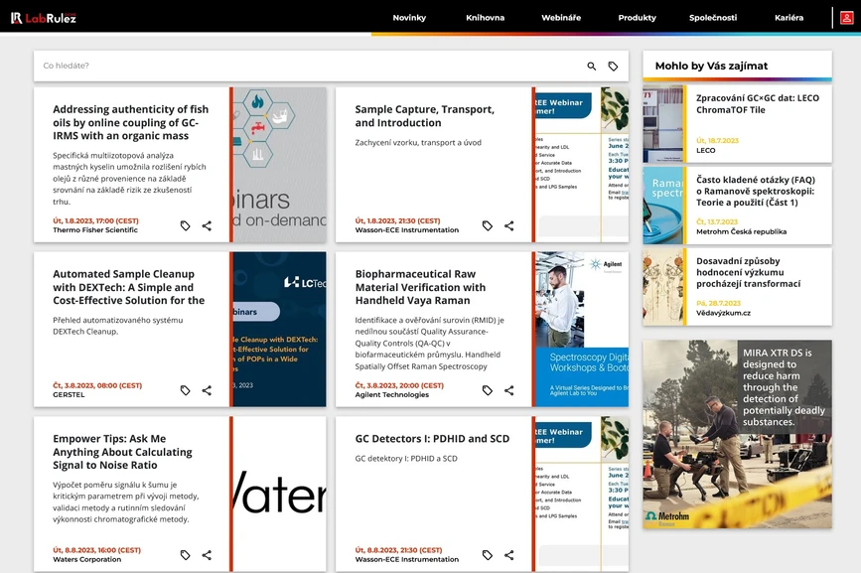Viewport: 861px width, 573px height.
Task: Click 'Metrohm Česká republika' source label
Action: (741, 231)
